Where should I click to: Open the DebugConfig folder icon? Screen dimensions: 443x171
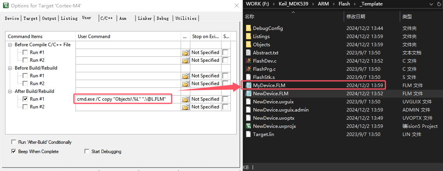point(248,28)
